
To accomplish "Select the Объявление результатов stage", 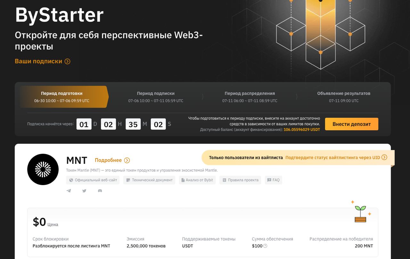I will 344,97.
